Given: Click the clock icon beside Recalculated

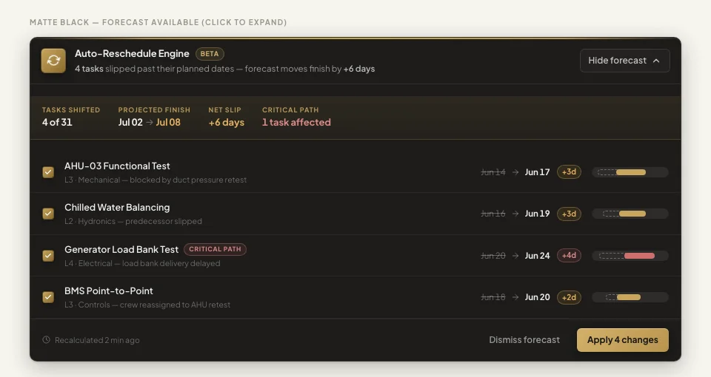Looking at the screenshot, I should click(x=46, y=339).
